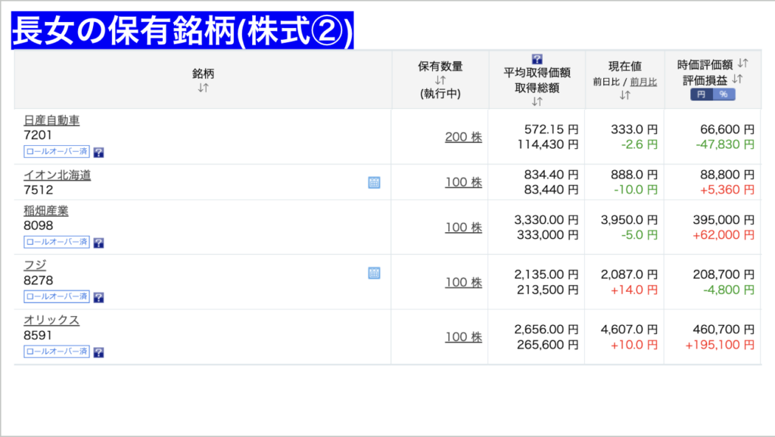Open calendar icon in イオン北海道 row
The height and width of the screenshot is (437, 775).
tap(374, 182)
